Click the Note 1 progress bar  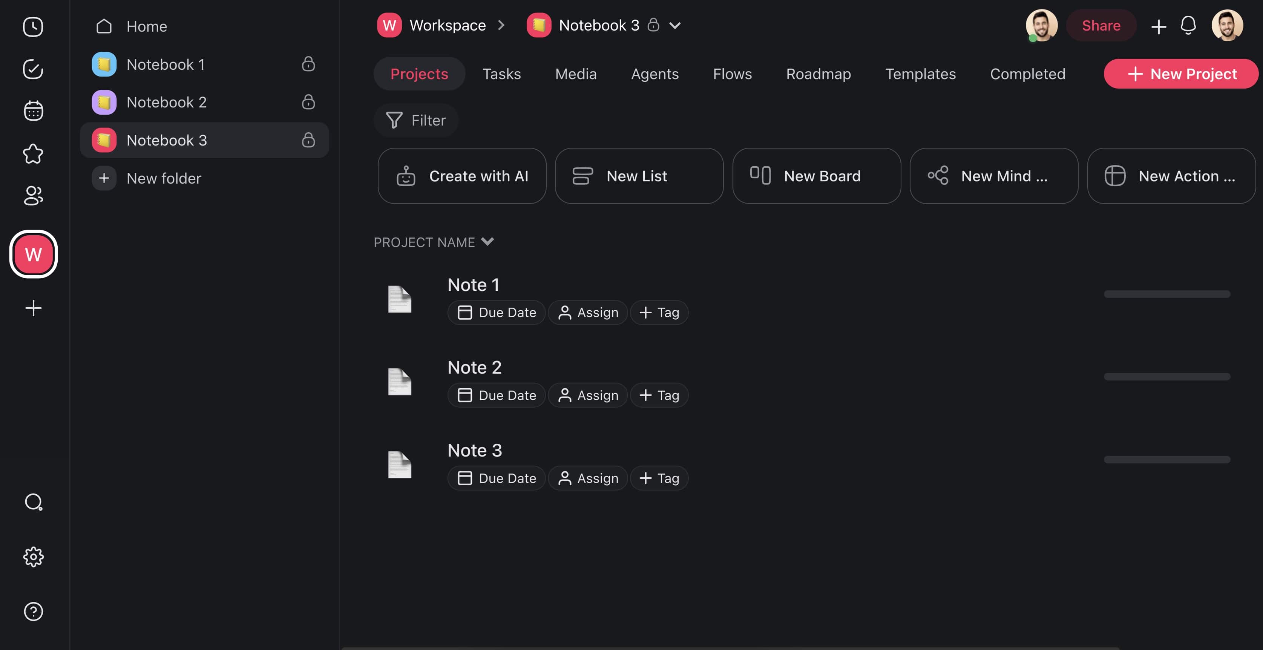[1167, 294]
